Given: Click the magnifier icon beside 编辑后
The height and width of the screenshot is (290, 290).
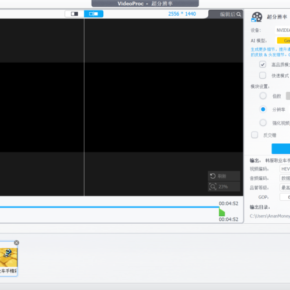Looking at the screenshot, I should (239, 14).
